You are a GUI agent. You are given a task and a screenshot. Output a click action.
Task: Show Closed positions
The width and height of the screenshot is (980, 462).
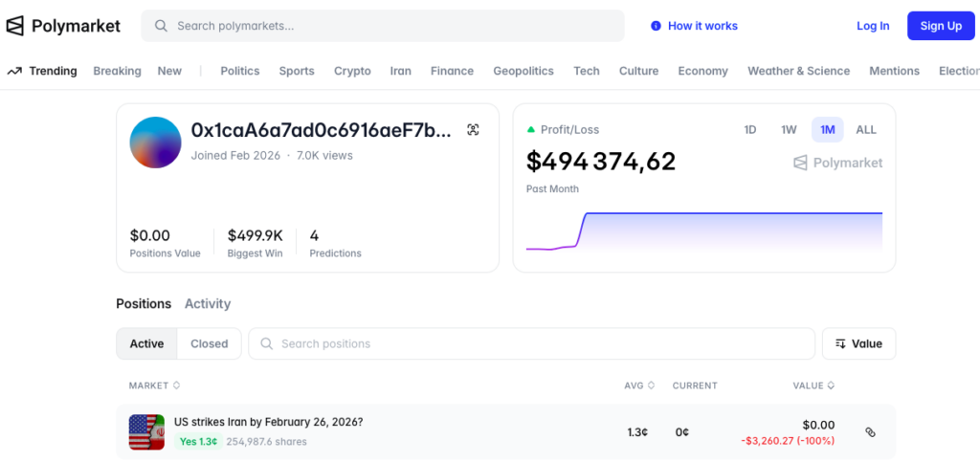pyautogui.click(x=209, y=343)
